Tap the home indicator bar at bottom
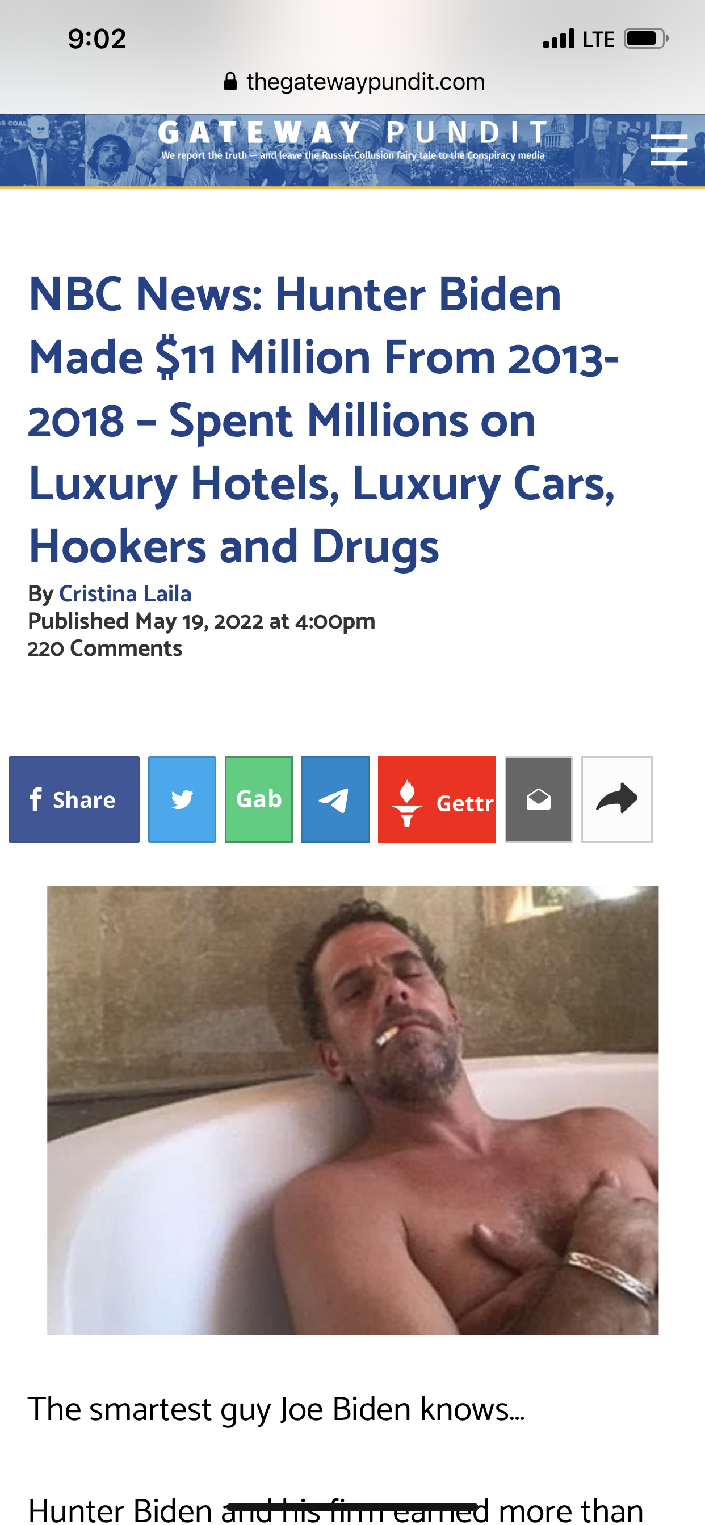 pos(352,1506)
